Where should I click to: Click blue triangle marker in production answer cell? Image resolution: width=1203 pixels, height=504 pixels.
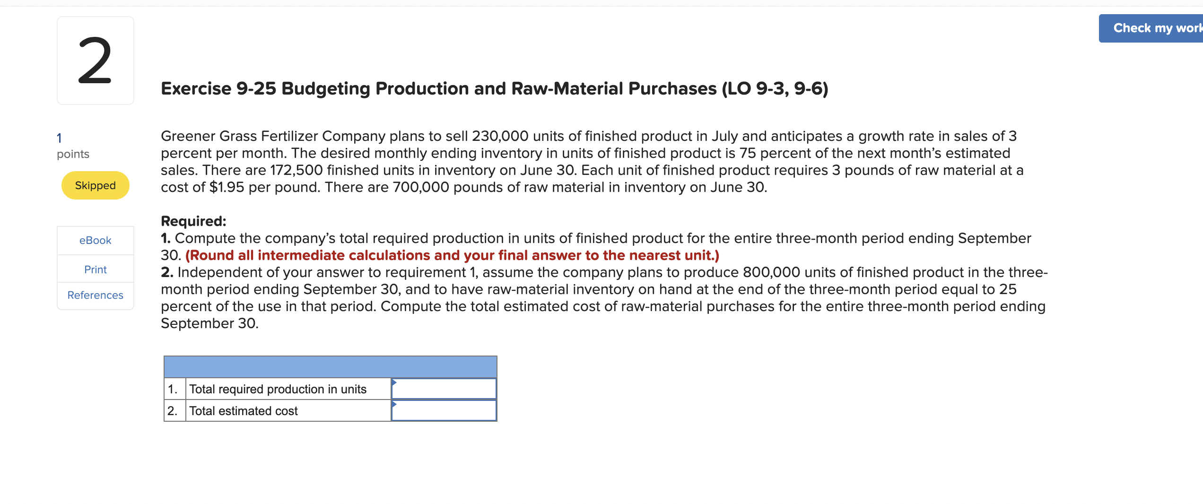[394, 382]
